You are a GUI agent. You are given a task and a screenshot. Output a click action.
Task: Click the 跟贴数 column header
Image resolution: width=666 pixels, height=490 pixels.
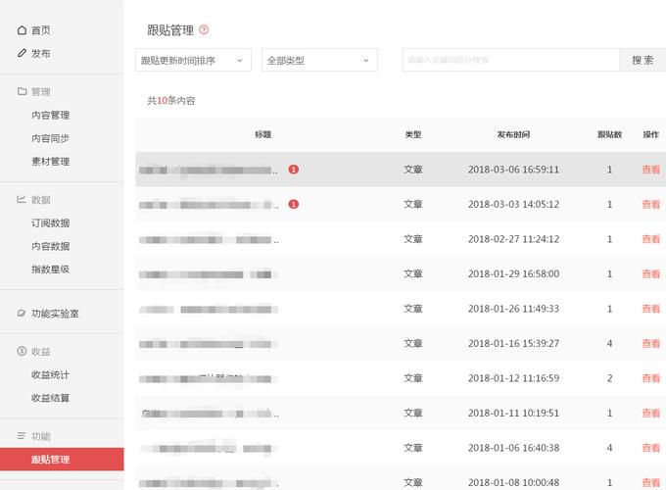[x=609, y=134]
